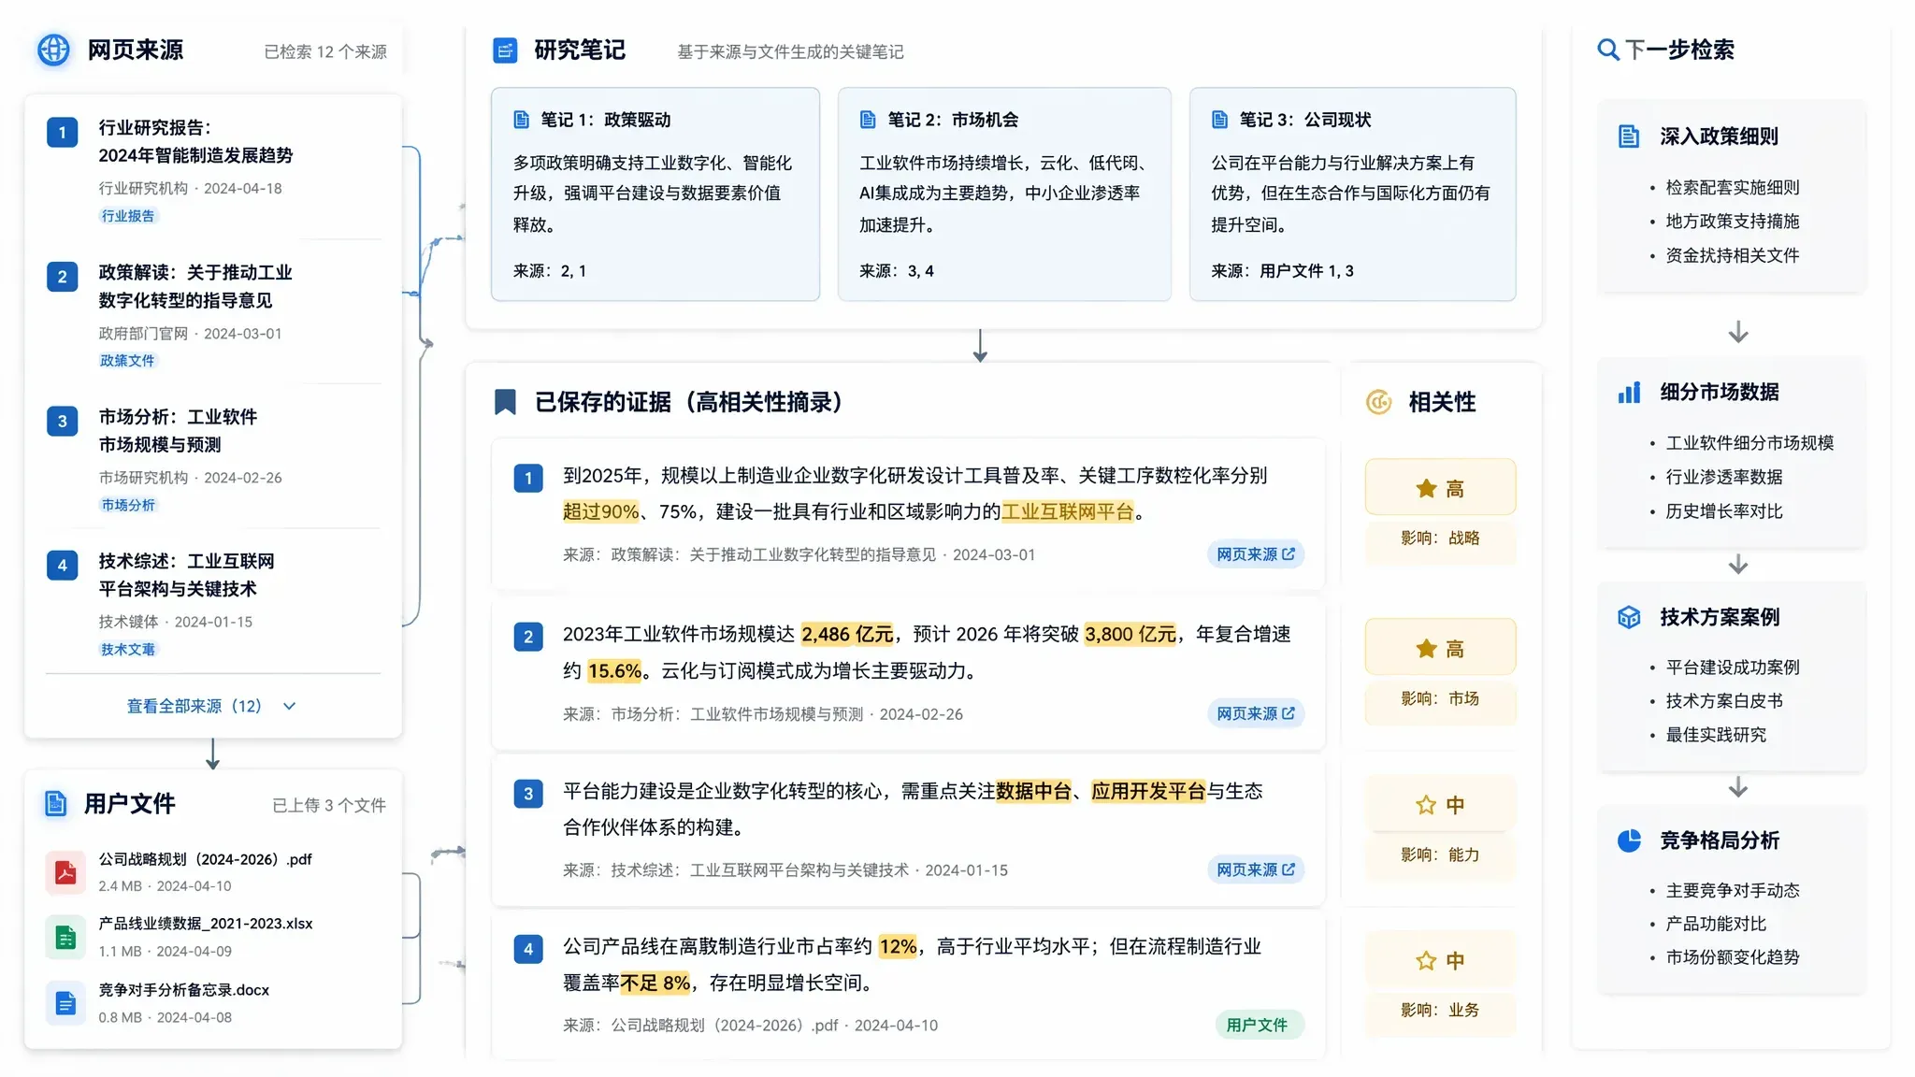1915x1077 pixels.
Task: Click the 高 relevance badge above 影响：战略
Action: click(x=1440, y=488)
